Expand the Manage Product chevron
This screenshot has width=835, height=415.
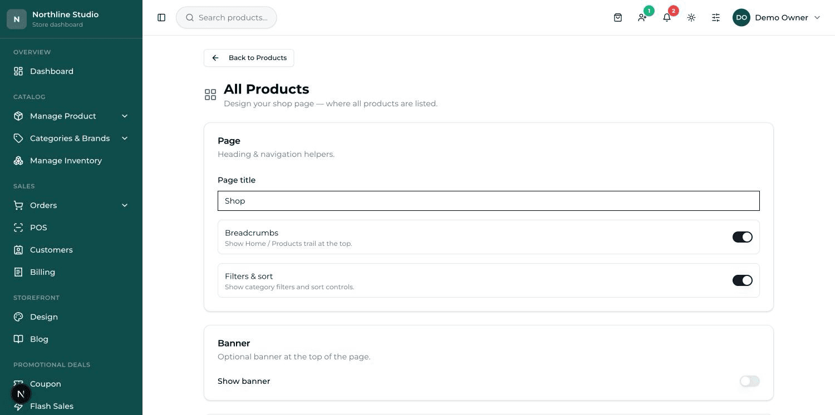click(x=125, y=116)
